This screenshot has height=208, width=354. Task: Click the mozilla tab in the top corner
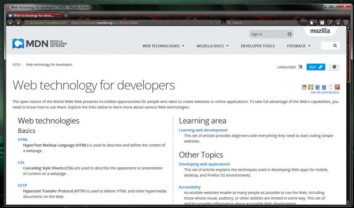[320, 31]
